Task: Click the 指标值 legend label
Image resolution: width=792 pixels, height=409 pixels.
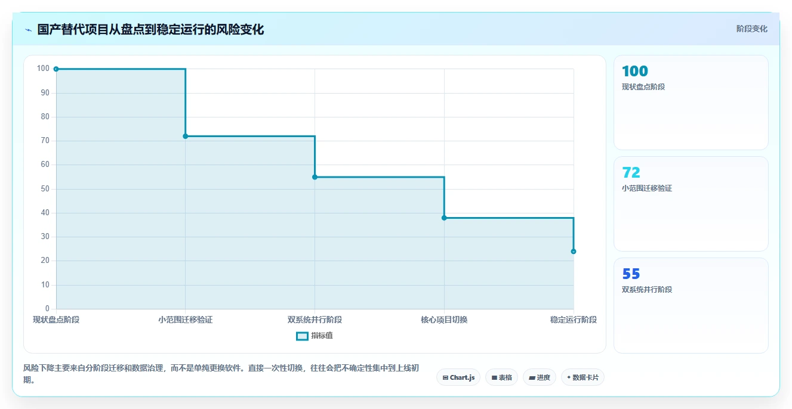Action: 322,336
